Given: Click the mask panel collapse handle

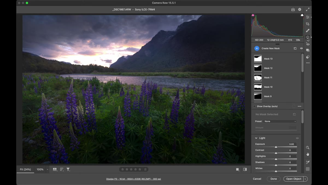Looking at the screenshot, I should (x=277, y=44).
